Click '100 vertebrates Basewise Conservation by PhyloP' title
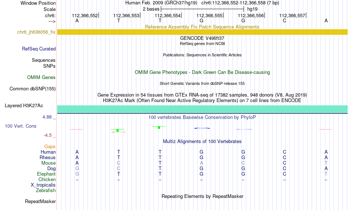 [202, 117]
